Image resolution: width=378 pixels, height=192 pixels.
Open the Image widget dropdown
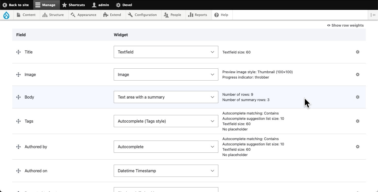coord(166,74)
